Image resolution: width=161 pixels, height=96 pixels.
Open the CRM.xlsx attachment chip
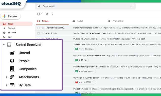[x=81, y=60]
